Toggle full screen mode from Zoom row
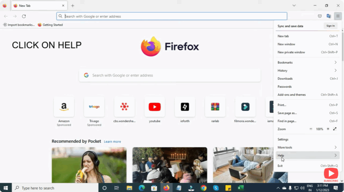Viewport: 344px width, 192px height. coord(335,129)
